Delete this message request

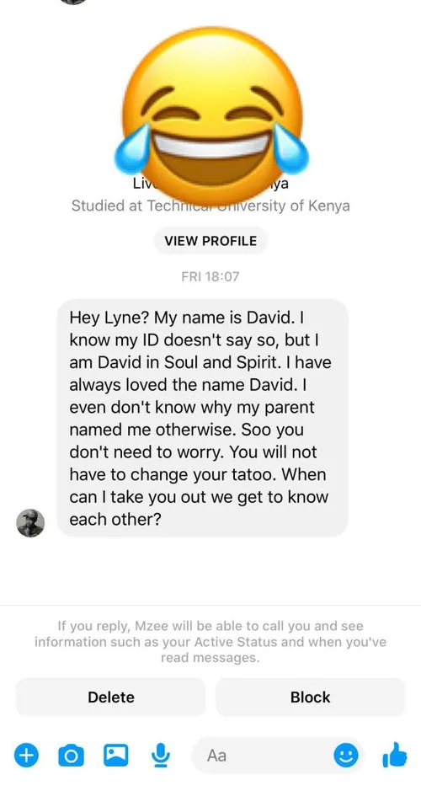pos(111,697)
